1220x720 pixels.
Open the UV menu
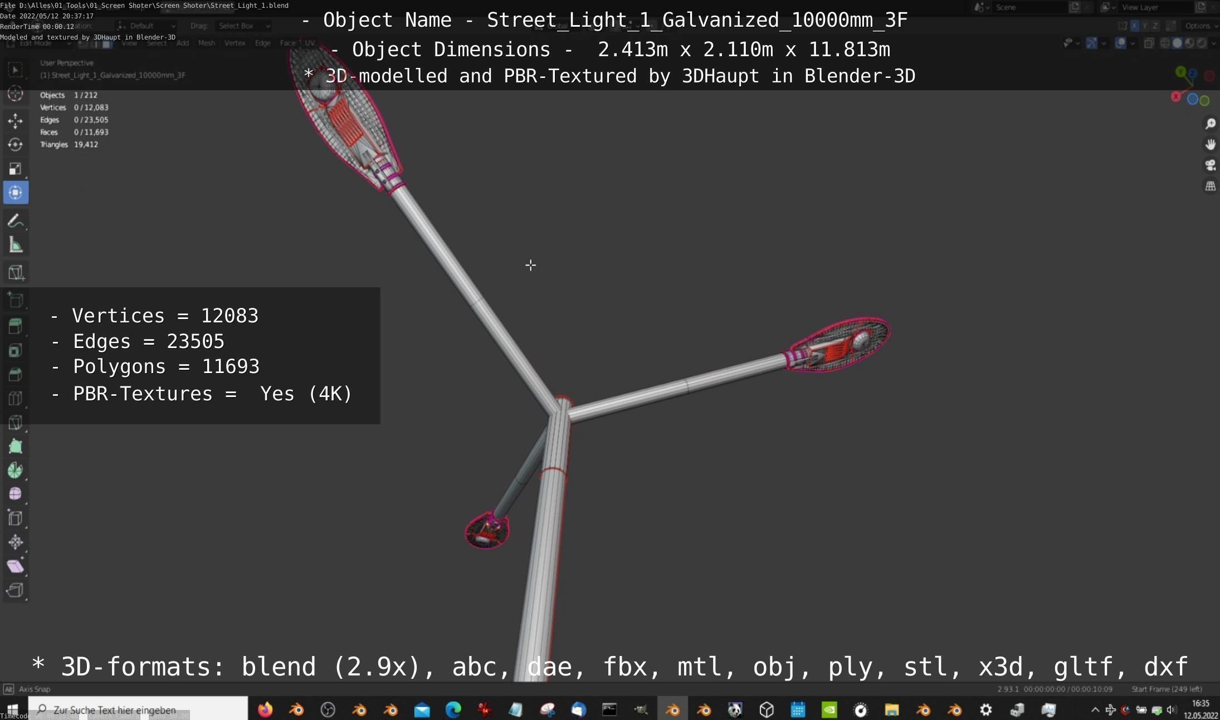click(x=309, y=43)
